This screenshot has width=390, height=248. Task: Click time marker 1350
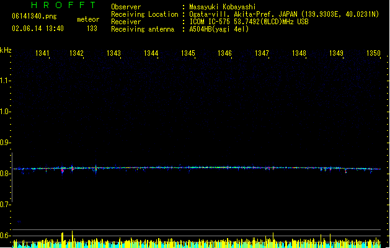[x=373, y=53]
